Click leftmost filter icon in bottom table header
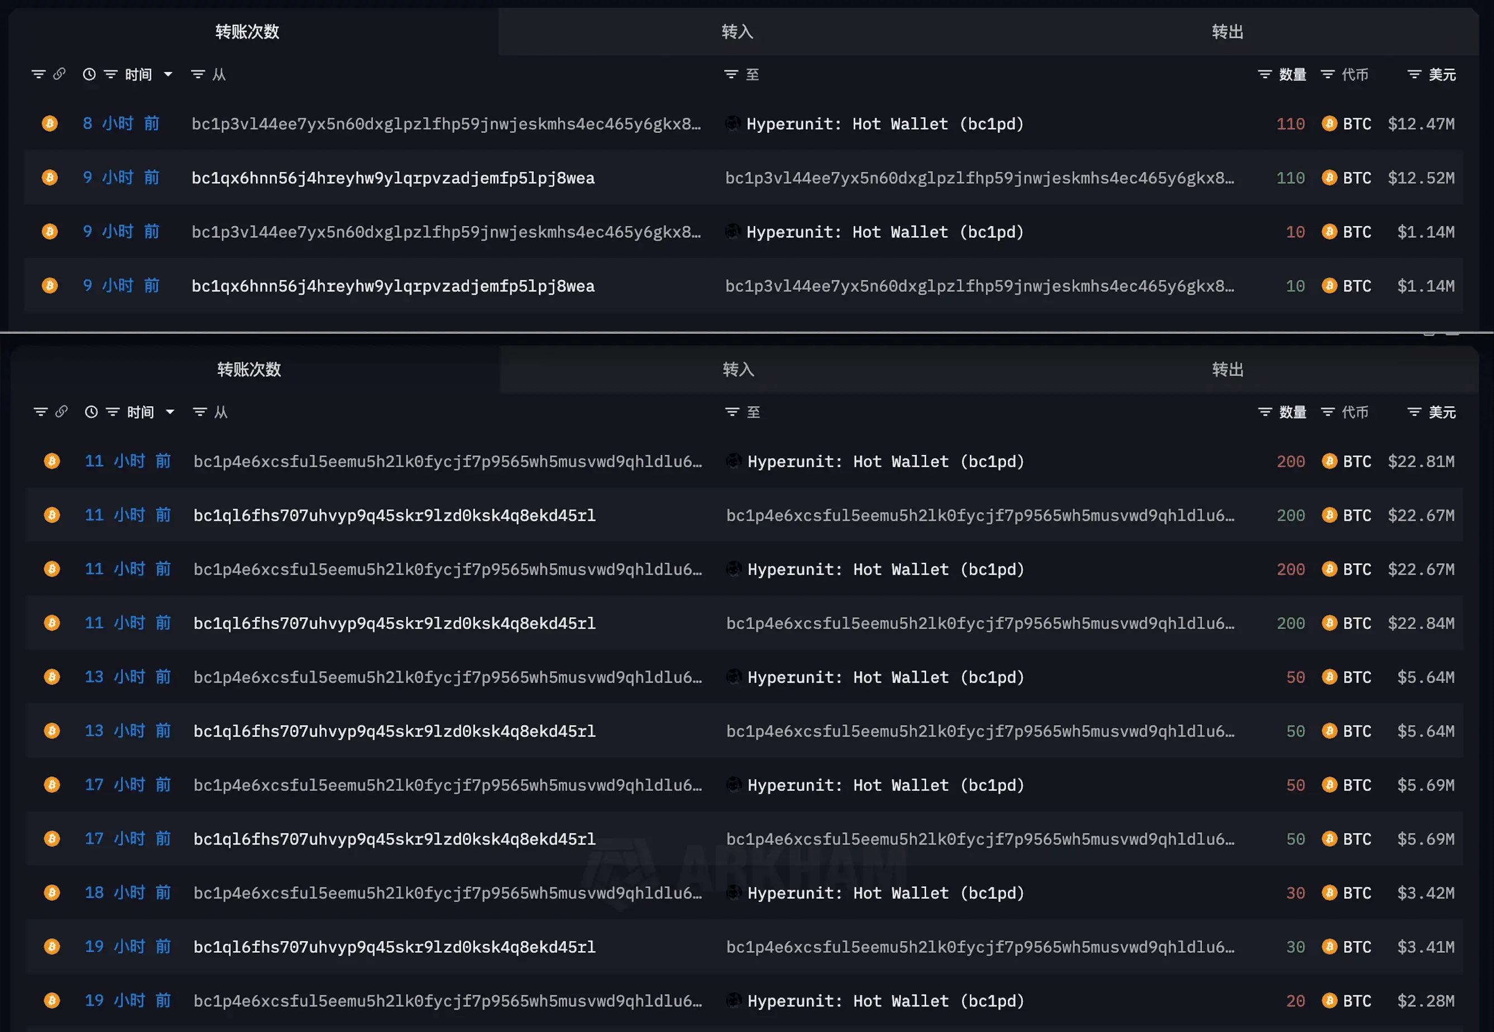Screen dimensions: 1494x1032 pyautogui.click(x=41, y=412)
